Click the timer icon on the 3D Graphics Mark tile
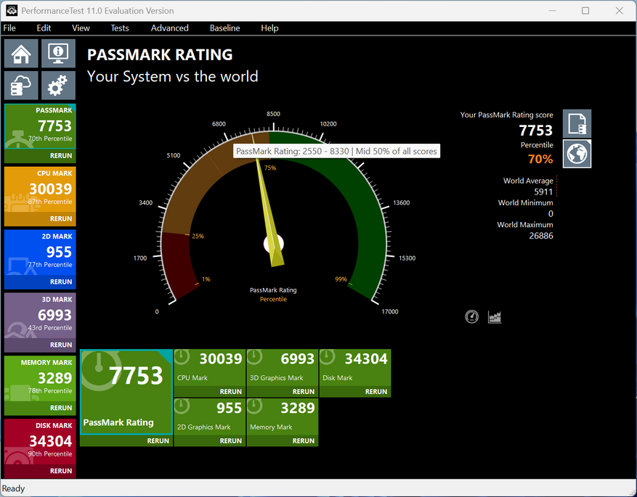This screenshot has height=497, width=637. 254,357
